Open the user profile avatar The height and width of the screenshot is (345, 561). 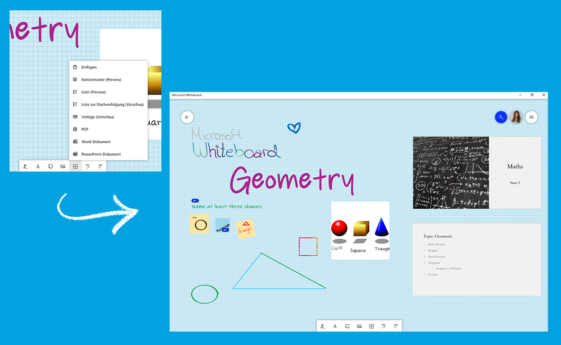pos(516,117)
